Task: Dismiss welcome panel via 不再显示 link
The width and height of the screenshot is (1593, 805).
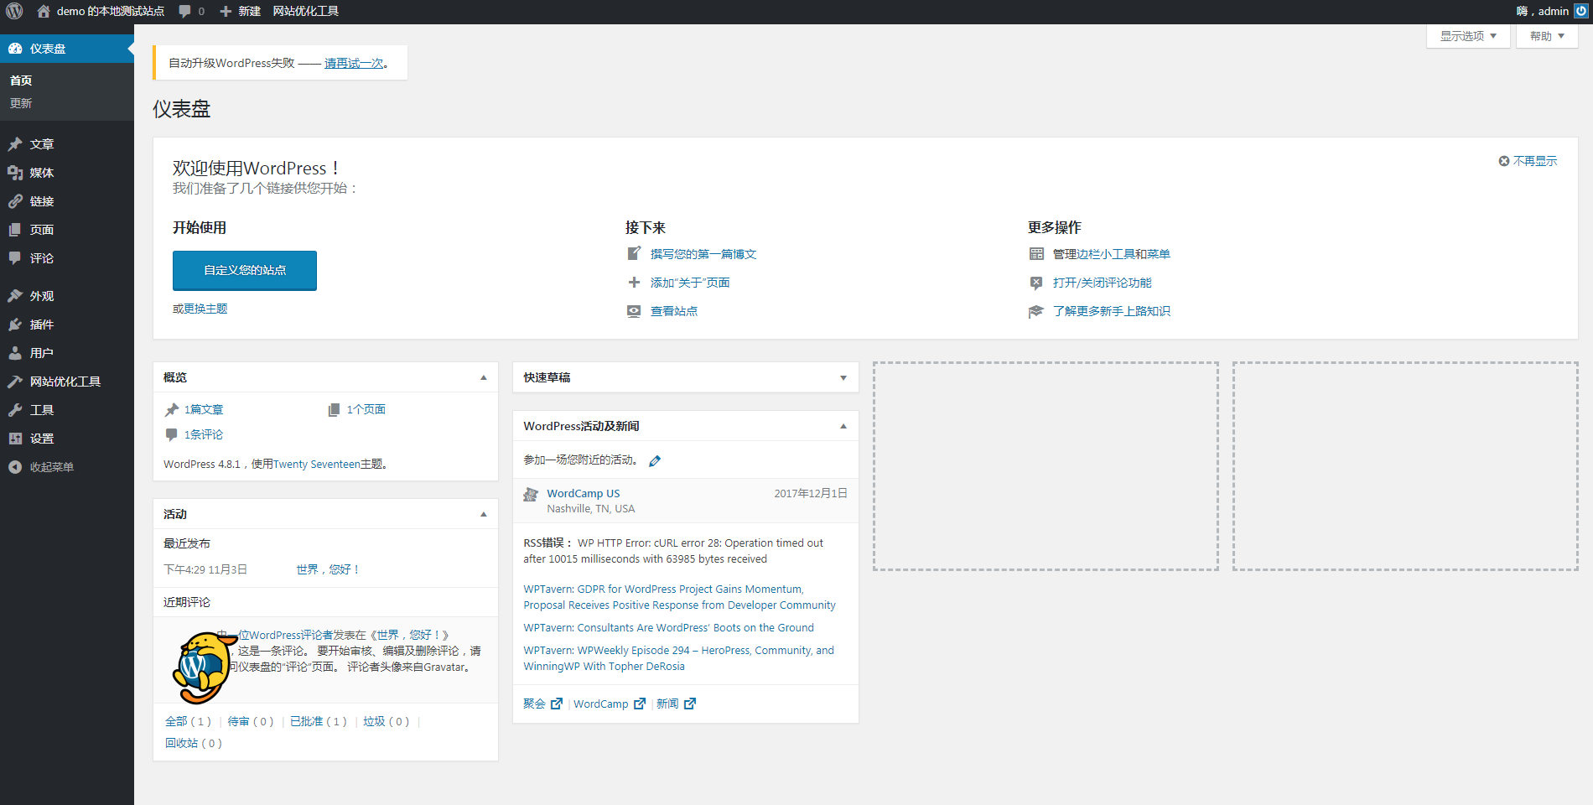Action: coord(1534,161)
